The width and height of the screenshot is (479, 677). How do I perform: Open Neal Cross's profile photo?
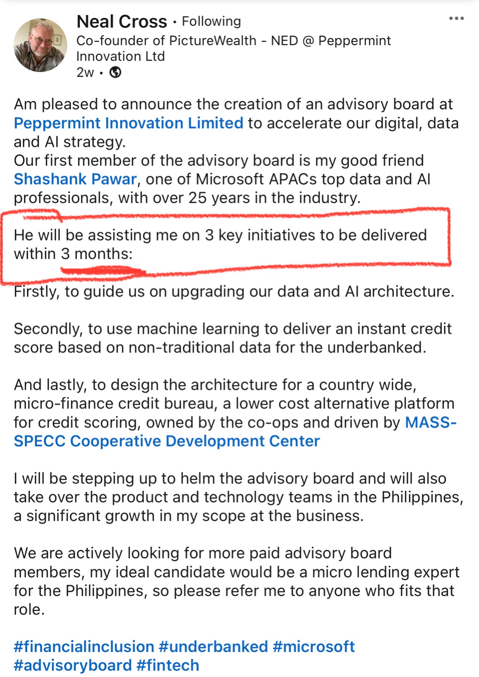(x=40, y=45)
